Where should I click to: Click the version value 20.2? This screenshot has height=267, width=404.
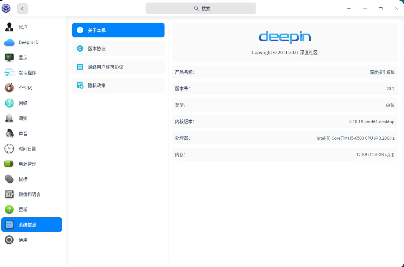[390, 89]
